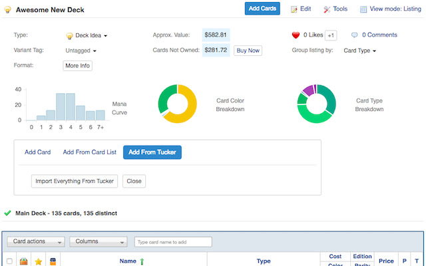
Task: Open the Card actions dropdown
Action: pyautogui.click(x=36, y=241)
